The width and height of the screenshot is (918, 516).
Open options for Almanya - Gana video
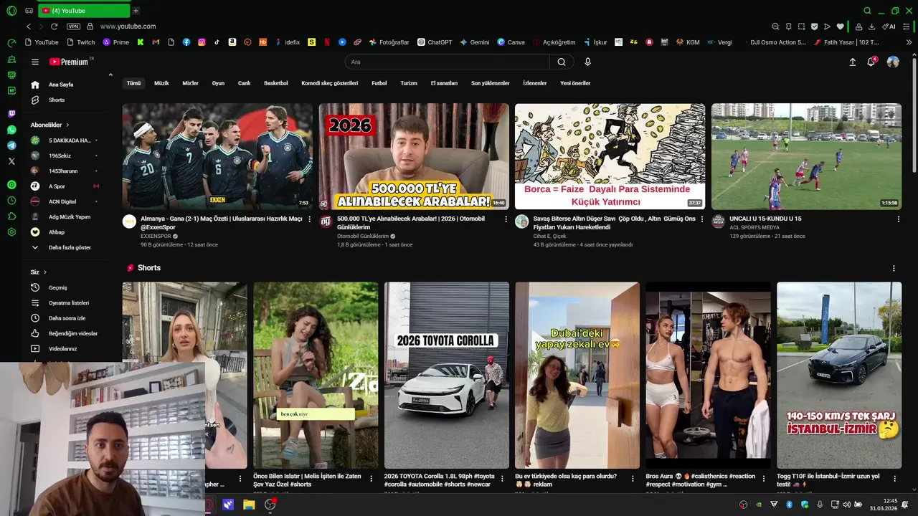[309, 219]
